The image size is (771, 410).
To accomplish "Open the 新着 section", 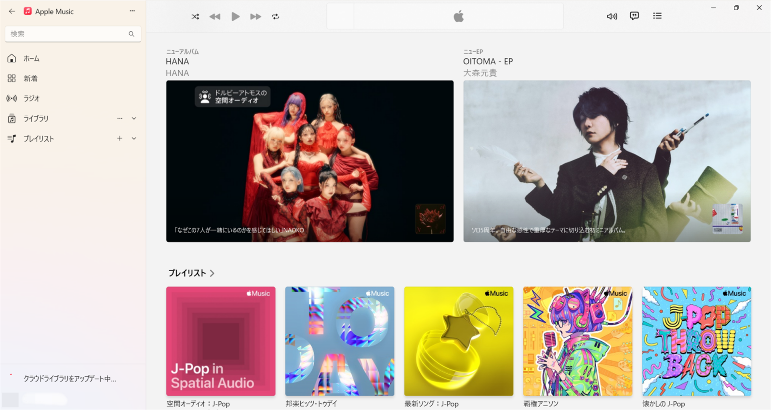I will (x=73, y=78).
